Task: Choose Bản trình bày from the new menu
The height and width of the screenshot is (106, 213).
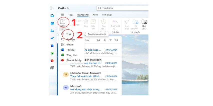Action: [72, 60]
